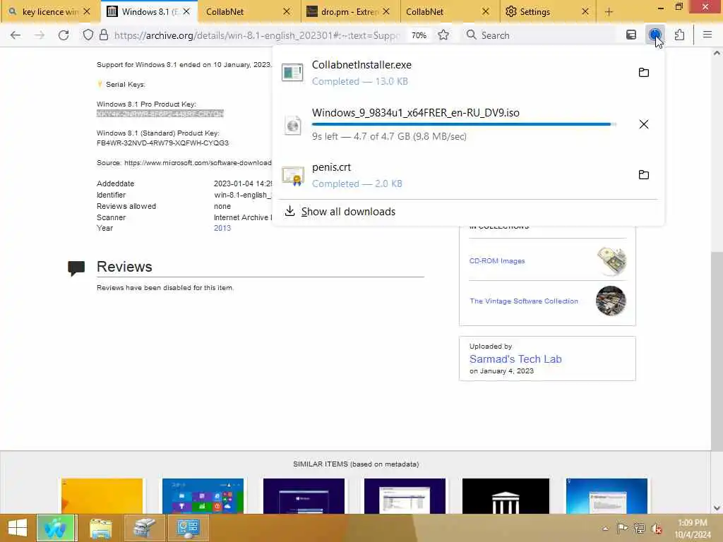
Task: Click the network tray icon
Action: tap(639, 529)
